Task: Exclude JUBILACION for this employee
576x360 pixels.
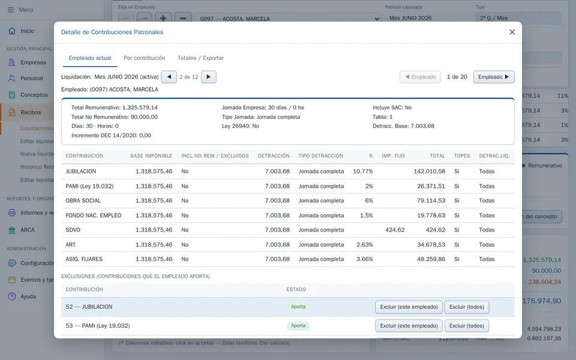Action: point(409,307)
